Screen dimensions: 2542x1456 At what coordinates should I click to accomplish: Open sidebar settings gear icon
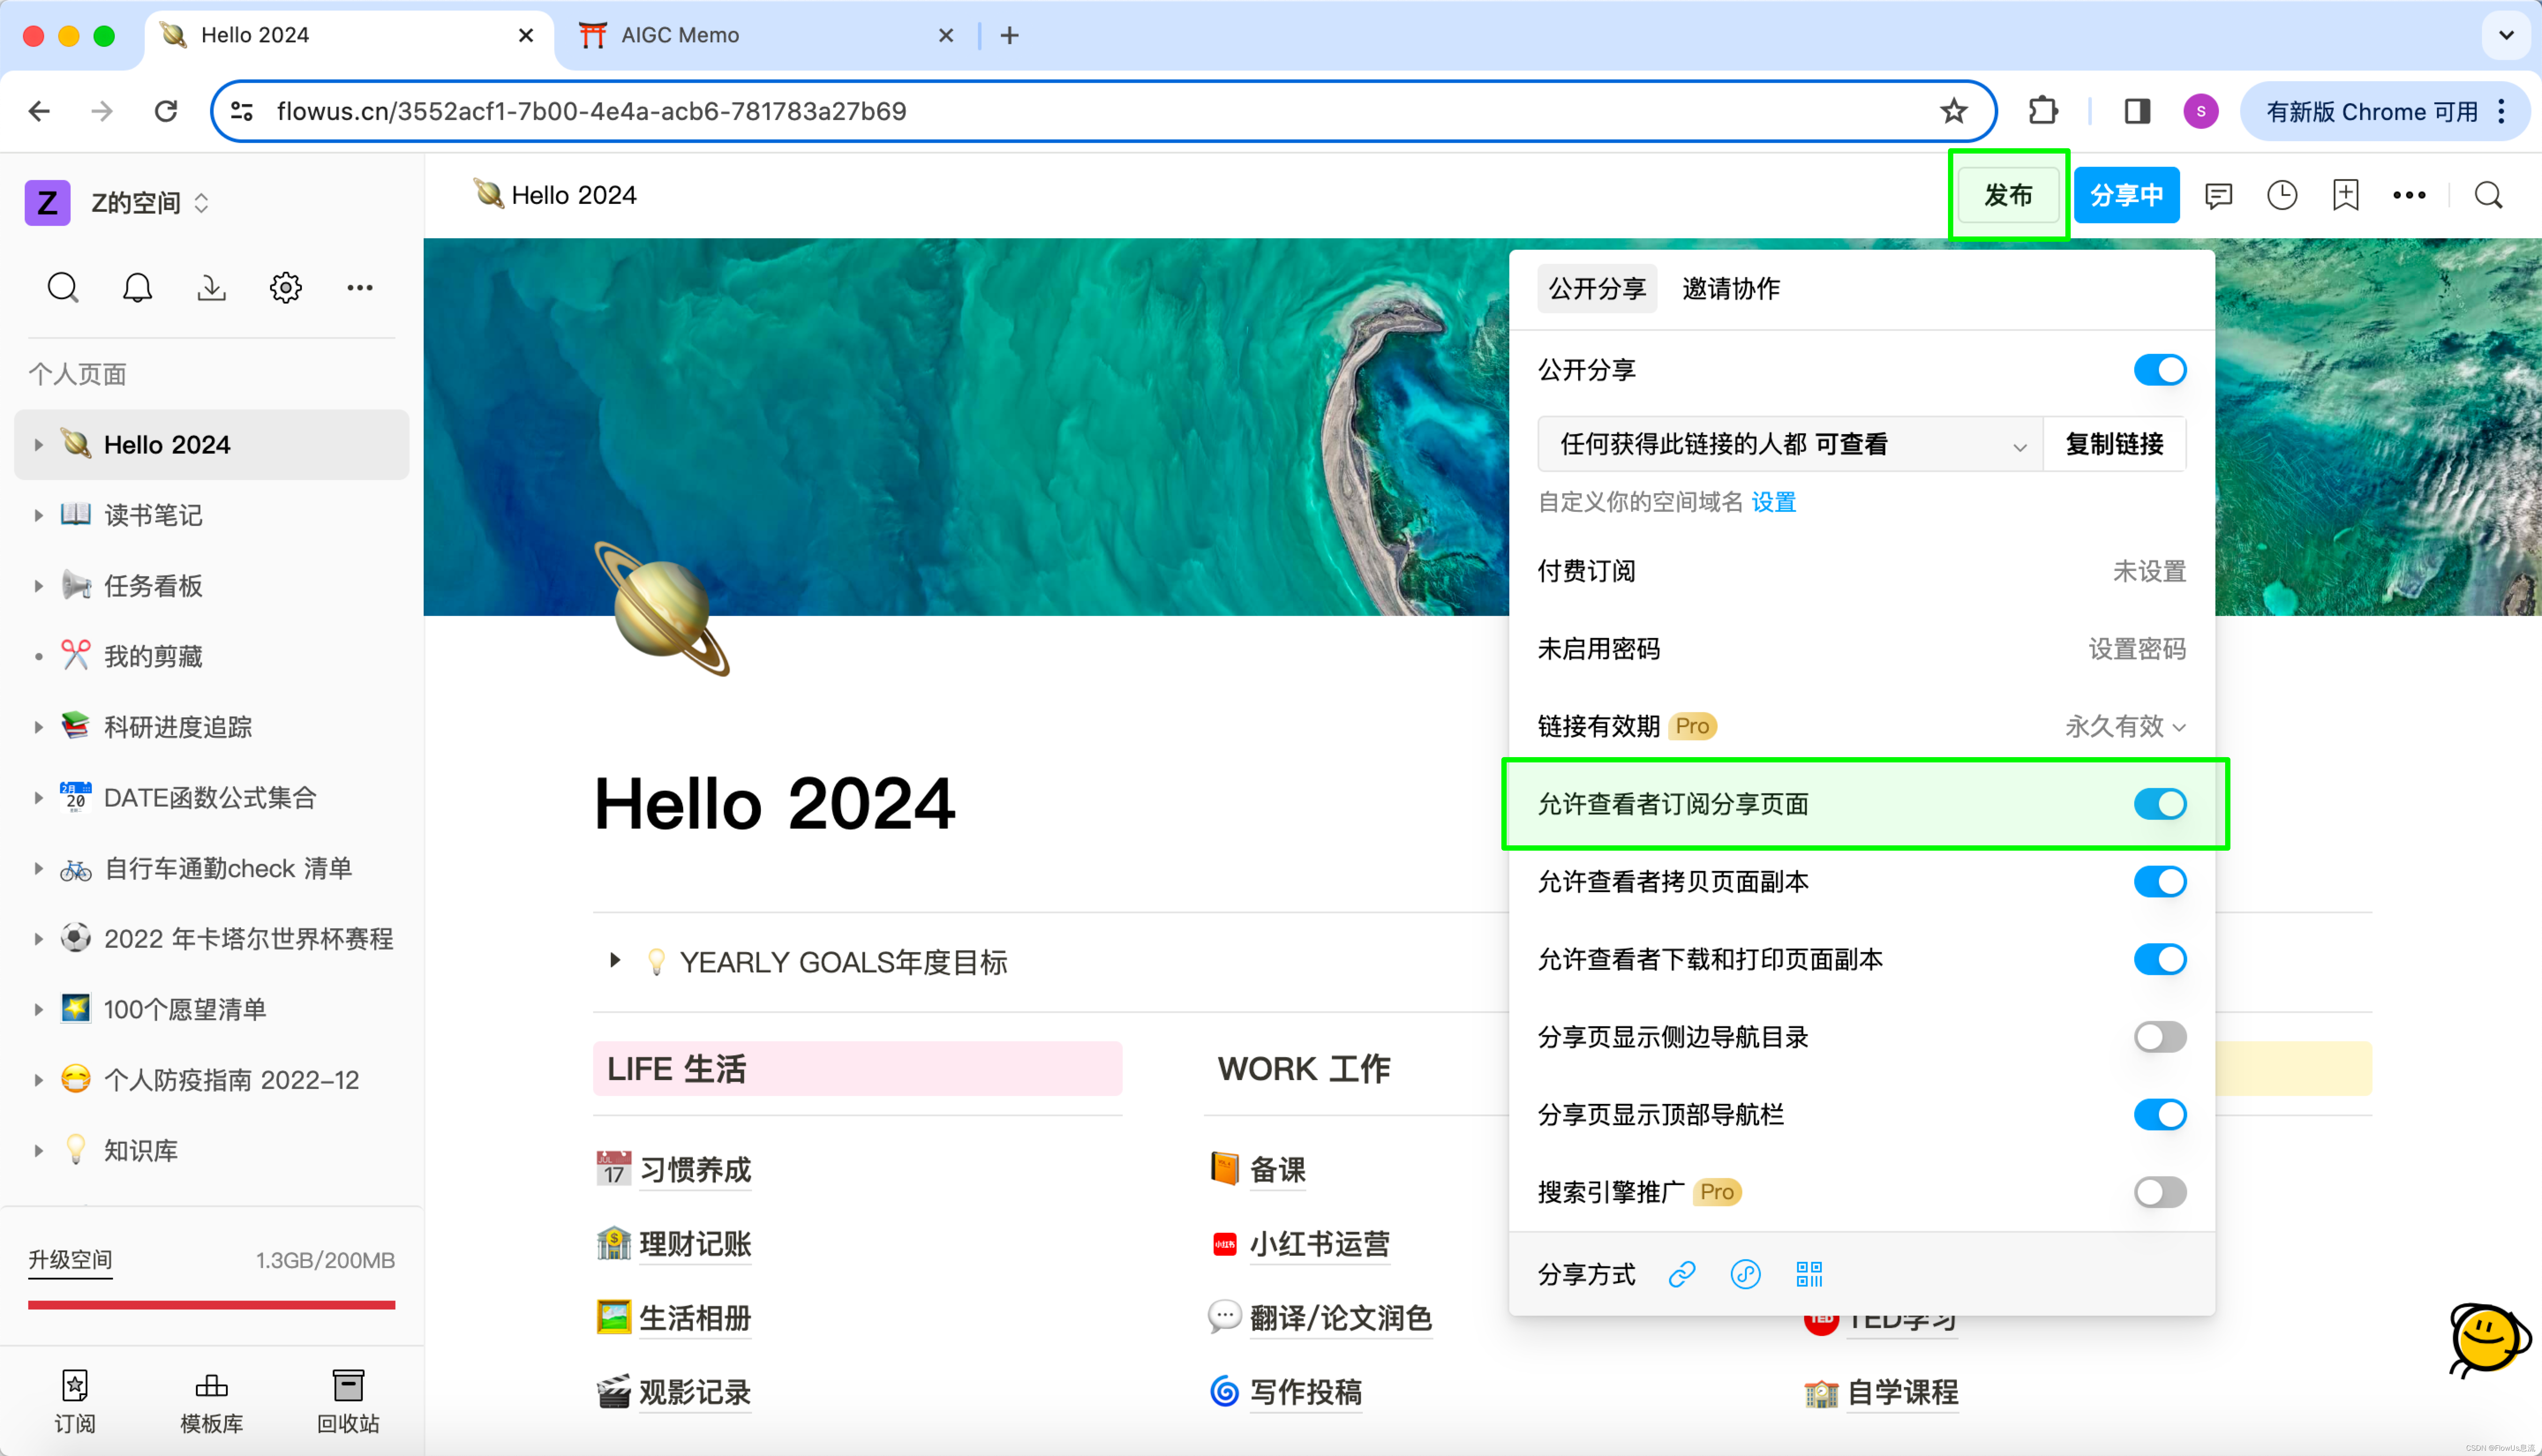[x=285, y=288]
